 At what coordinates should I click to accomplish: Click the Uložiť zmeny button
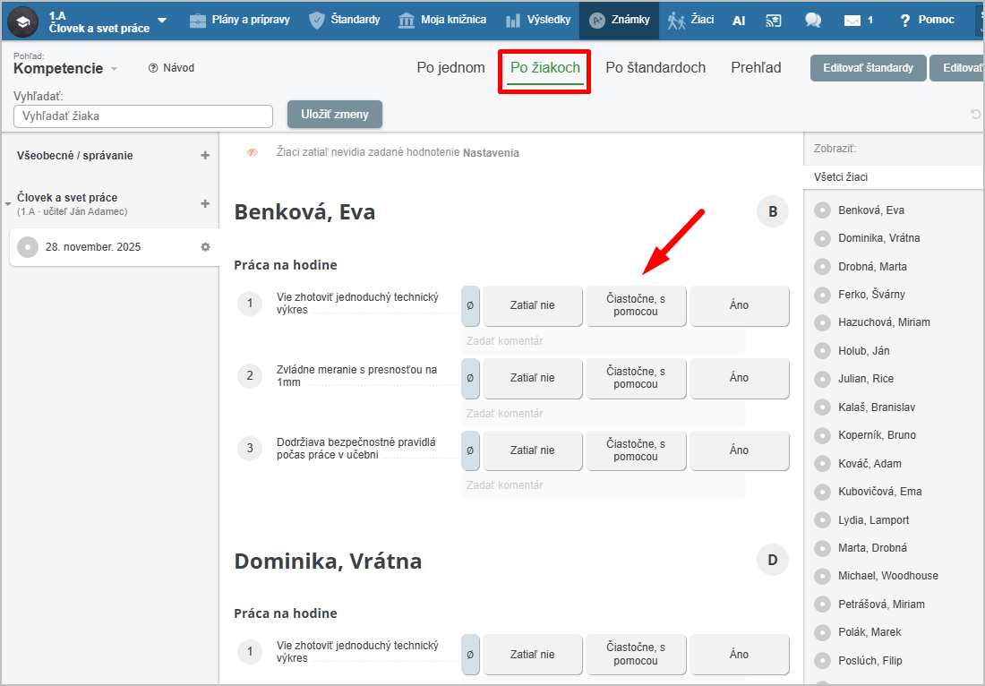[x=334, y=115]
